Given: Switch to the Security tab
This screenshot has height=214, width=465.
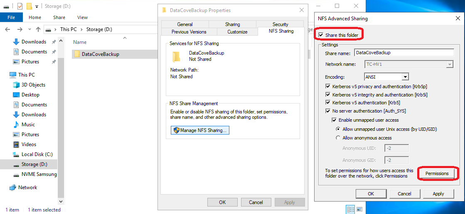Looking at the screenshot, I should coord(280,24).
